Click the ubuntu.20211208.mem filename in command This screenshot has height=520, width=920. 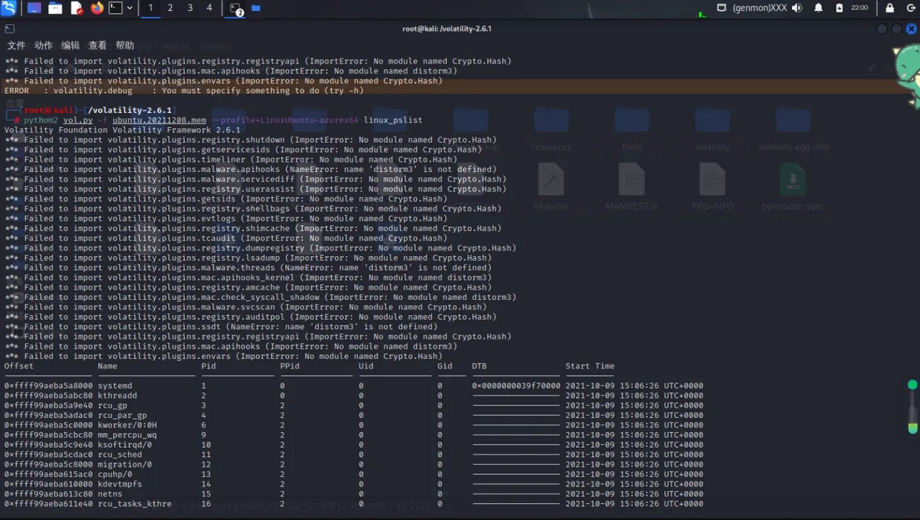[159, 120]
